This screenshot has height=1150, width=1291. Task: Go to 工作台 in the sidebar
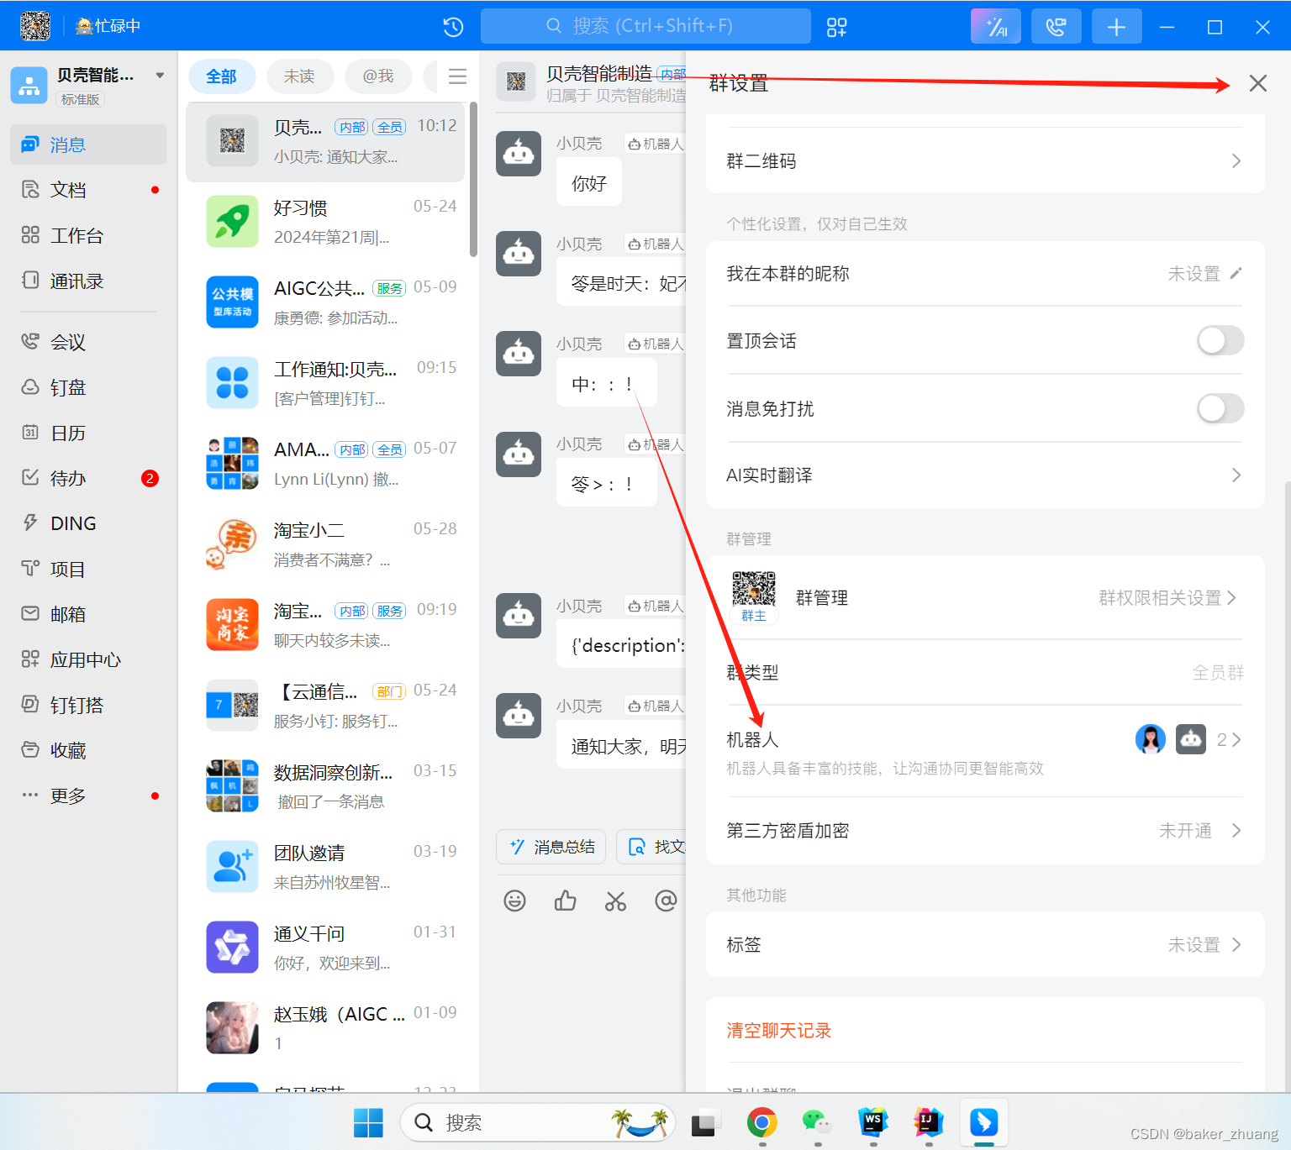click(x=88, y=235)
